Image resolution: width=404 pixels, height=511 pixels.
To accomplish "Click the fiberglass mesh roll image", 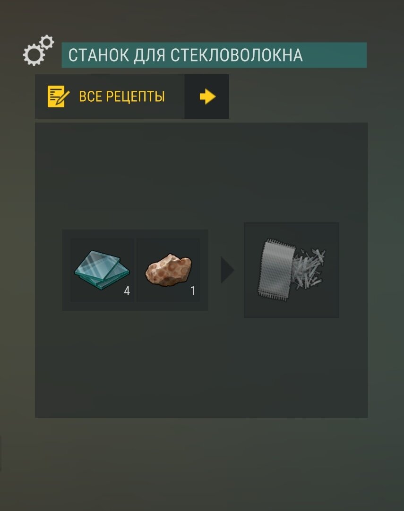I will [x=276, y=270].
